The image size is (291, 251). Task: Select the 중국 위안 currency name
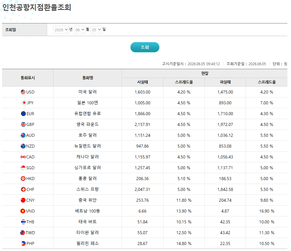tap(88, 200)
